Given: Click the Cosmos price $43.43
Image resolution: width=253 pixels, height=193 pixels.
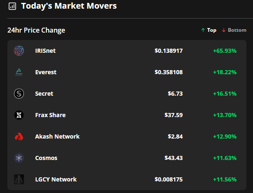Looking at the screenshot, I should pyautogui.click(x=173, y=158).
